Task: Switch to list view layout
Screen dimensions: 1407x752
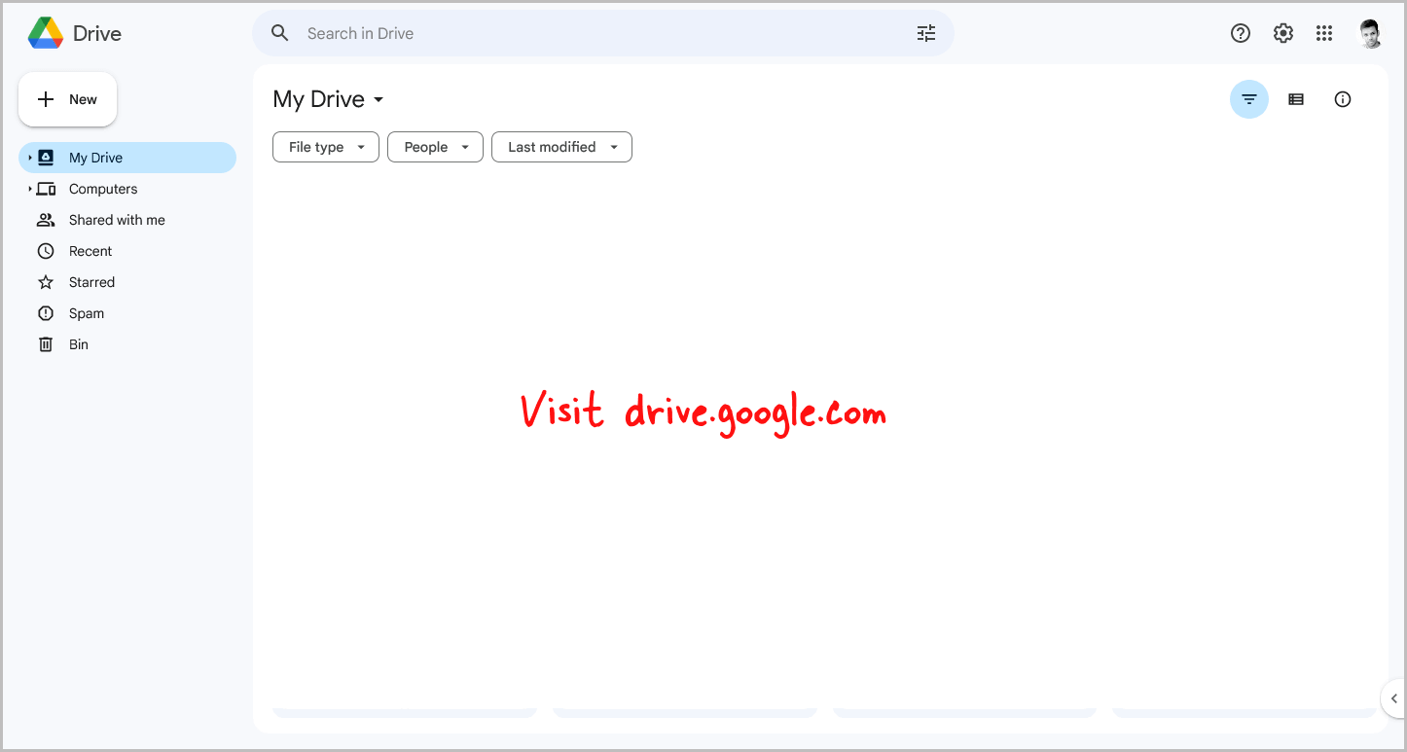Action: (1295, 98)
